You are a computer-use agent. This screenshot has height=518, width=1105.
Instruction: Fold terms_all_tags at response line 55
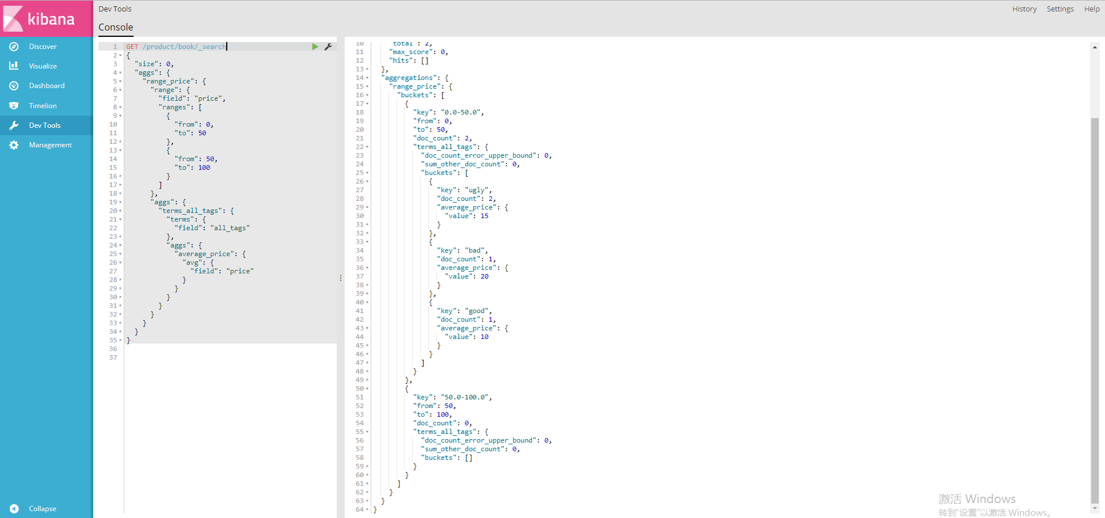coord(367,432)
